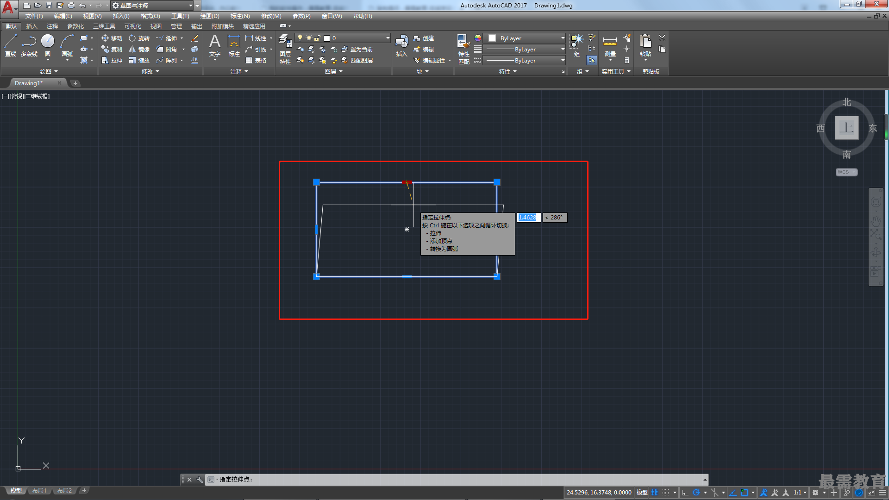
Task: Click the 组 (Group) icon
Action: click(x=576, y=46)
